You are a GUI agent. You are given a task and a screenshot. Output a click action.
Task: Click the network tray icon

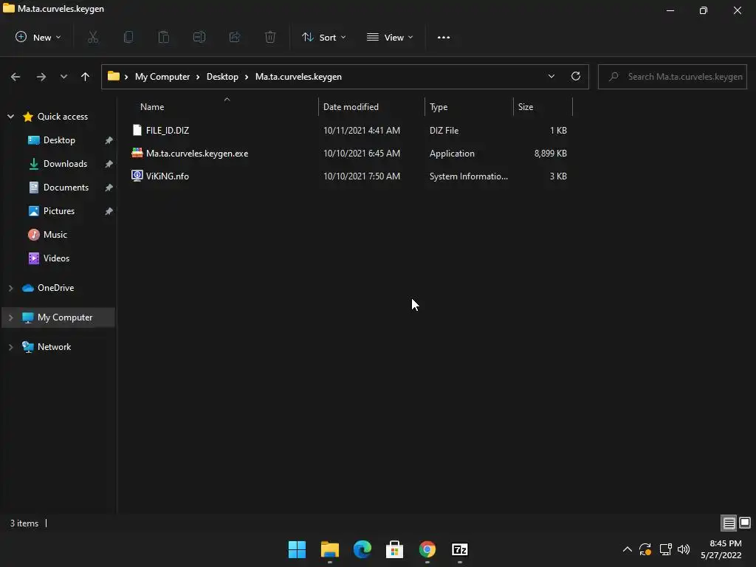(x=665, y=549)
